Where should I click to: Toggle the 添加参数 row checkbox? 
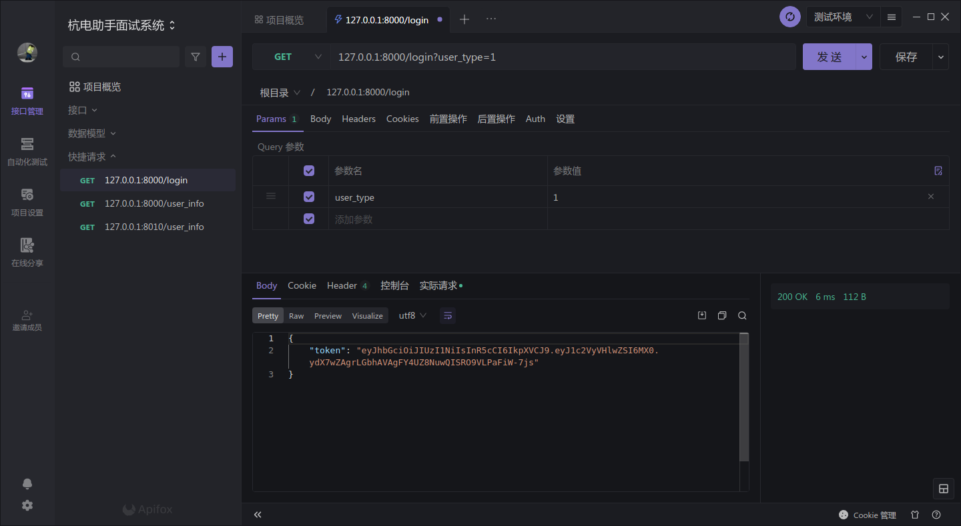coord(309,219)
